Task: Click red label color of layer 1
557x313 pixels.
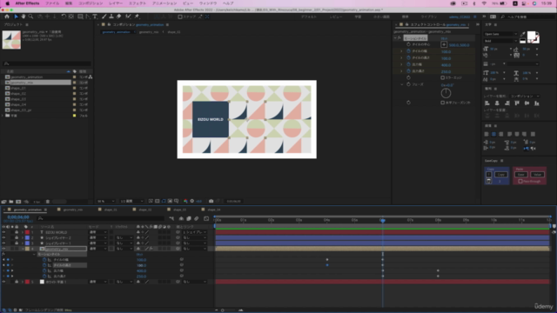Action: click(27, 232)
